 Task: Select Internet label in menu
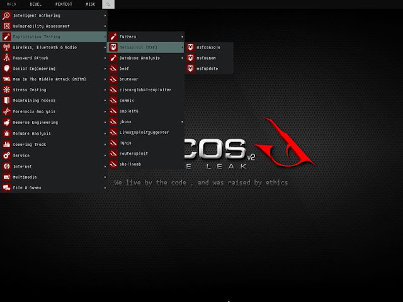(x=23, y=166)
